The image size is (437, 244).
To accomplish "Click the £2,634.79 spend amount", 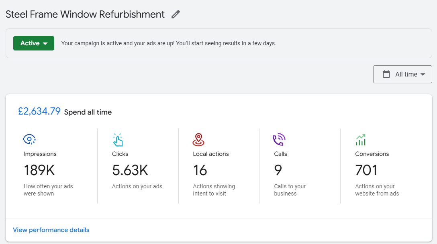I will [39, 111].
